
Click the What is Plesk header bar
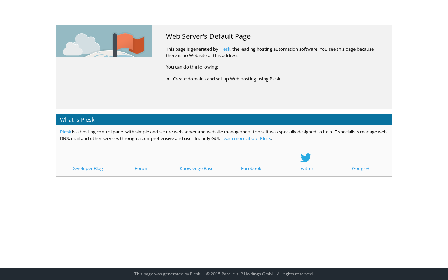pyautogui.click(x=224, y=120)
